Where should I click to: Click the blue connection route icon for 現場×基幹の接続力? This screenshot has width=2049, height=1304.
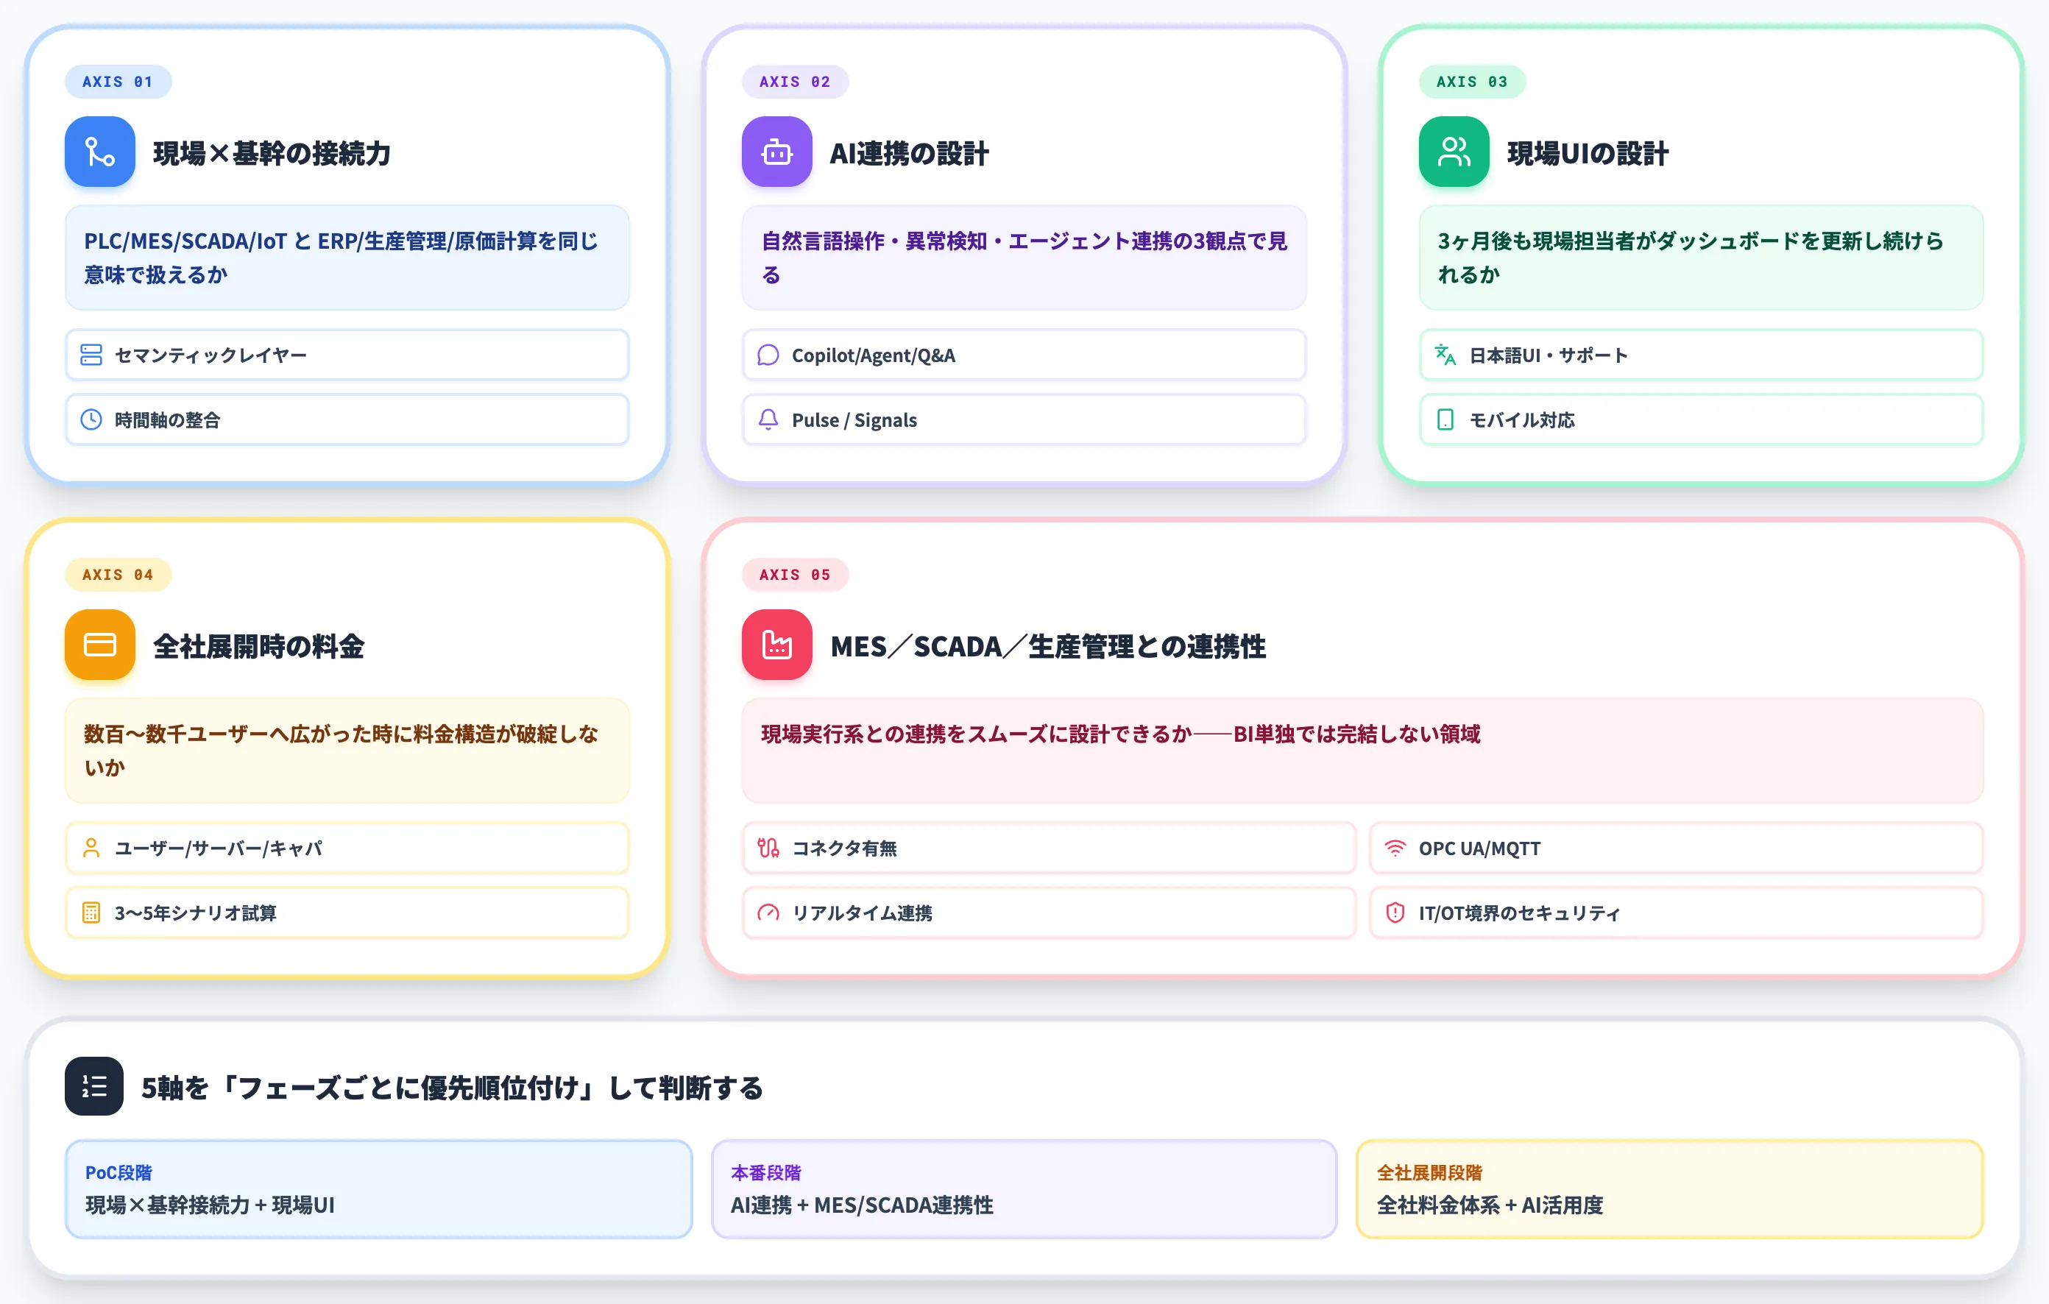(x=99, y=152)
